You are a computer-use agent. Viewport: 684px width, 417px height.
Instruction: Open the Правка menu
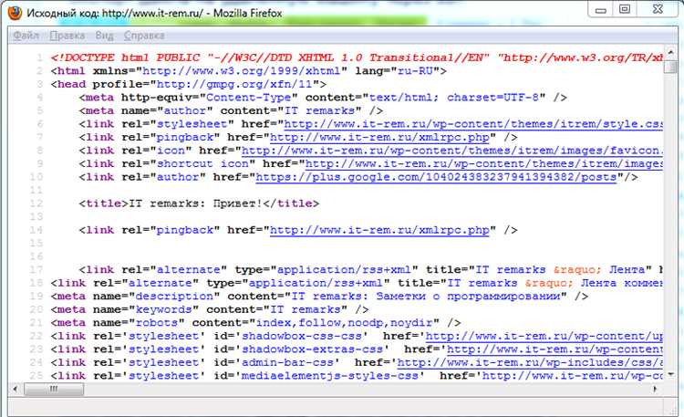pyautogui.click(x=67, y=36)
